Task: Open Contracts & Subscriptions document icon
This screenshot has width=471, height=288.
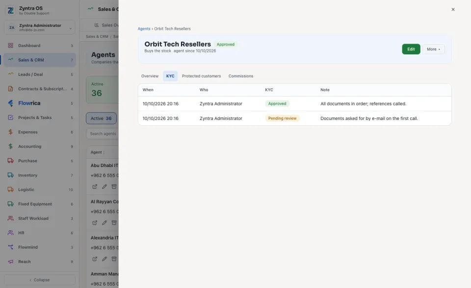Action: coord(10,89)
